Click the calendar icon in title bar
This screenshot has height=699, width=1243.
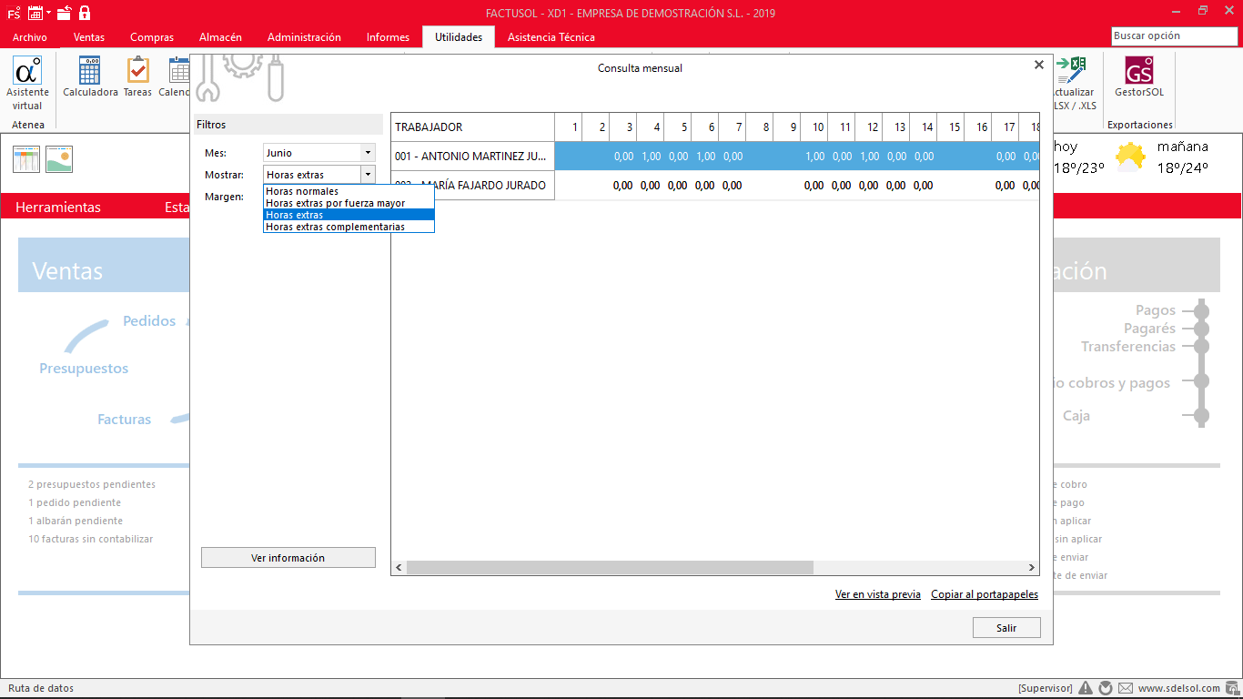[x=35, y=13]
